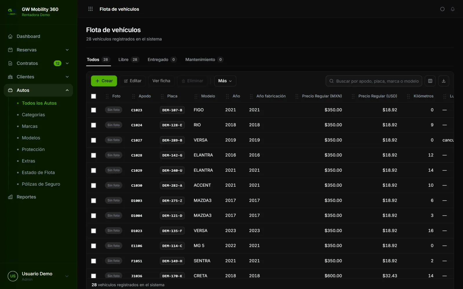This screenshot has width=463, height=289.
Task: Click the drag handle beside the Kilómetros header
Action: point(408,96)
